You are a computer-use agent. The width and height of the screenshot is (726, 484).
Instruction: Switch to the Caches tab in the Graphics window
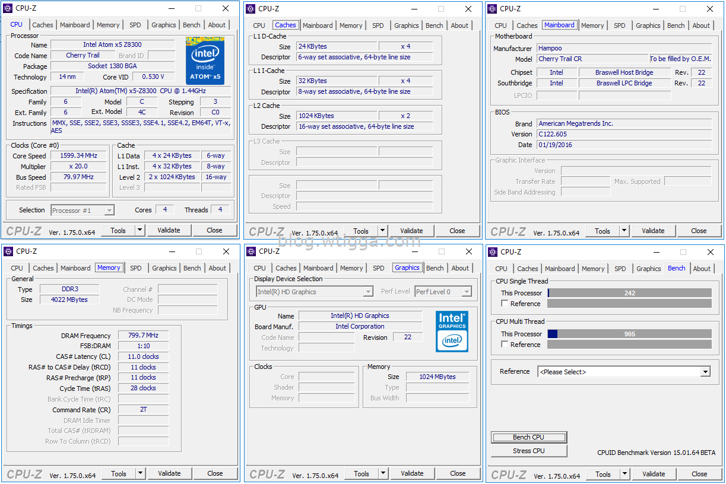[286, 268]
